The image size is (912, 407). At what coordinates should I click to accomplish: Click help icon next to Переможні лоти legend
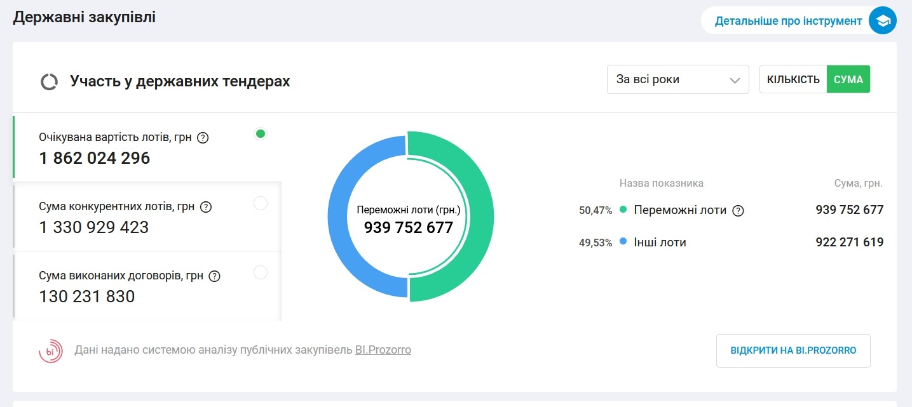click(x=738, y=211)
